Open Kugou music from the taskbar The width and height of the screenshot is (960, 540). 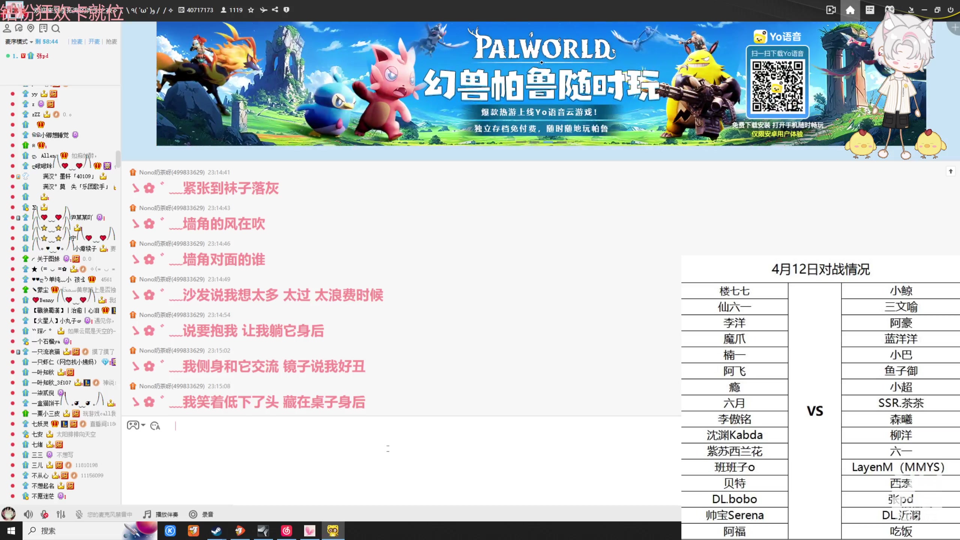170,531
